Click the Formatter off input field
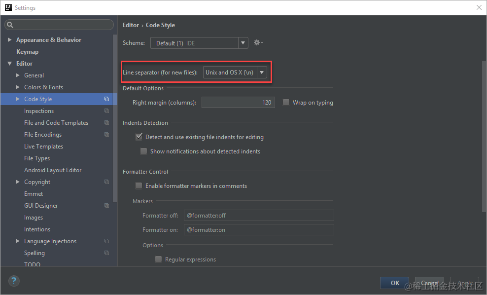The image size is (487, 295). [x=259, y=216]
